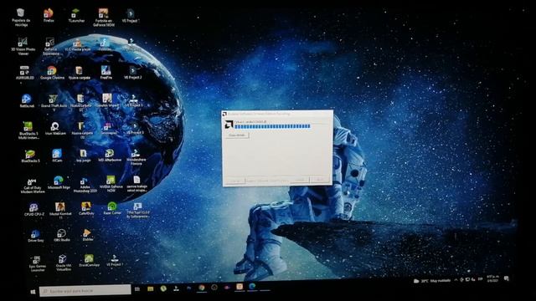
Task: Open the Firefox desktop shortcut
Action: tap(49, 15)
